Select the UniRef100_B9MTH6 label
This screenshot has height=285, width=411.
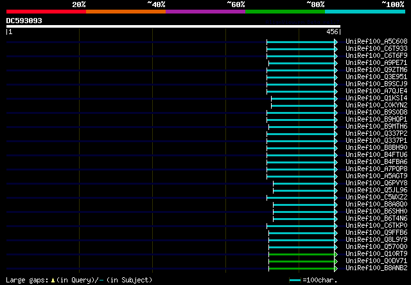376,127
